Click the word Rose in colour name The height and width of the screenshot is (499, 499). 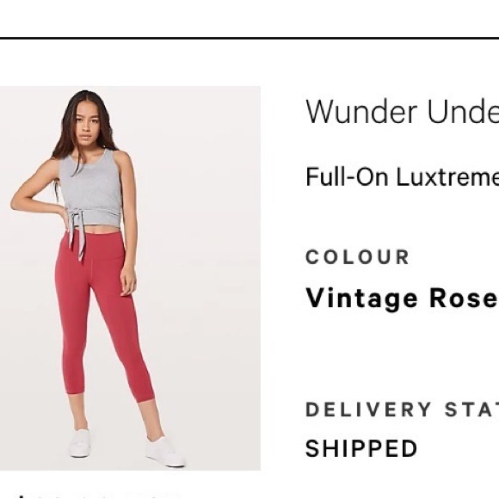coord(464,298)
